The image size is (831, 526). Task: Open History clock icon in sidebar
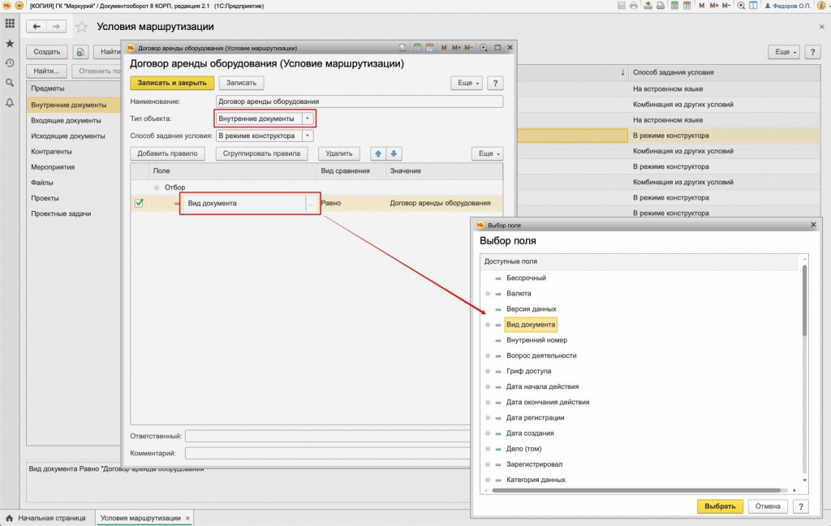point(10,63)
